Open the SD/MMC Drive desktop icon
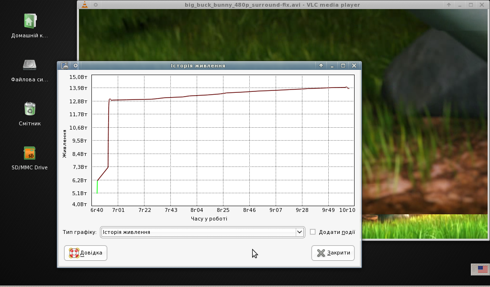The height and width of the screenshot is (287, 490). click(30, 153)
